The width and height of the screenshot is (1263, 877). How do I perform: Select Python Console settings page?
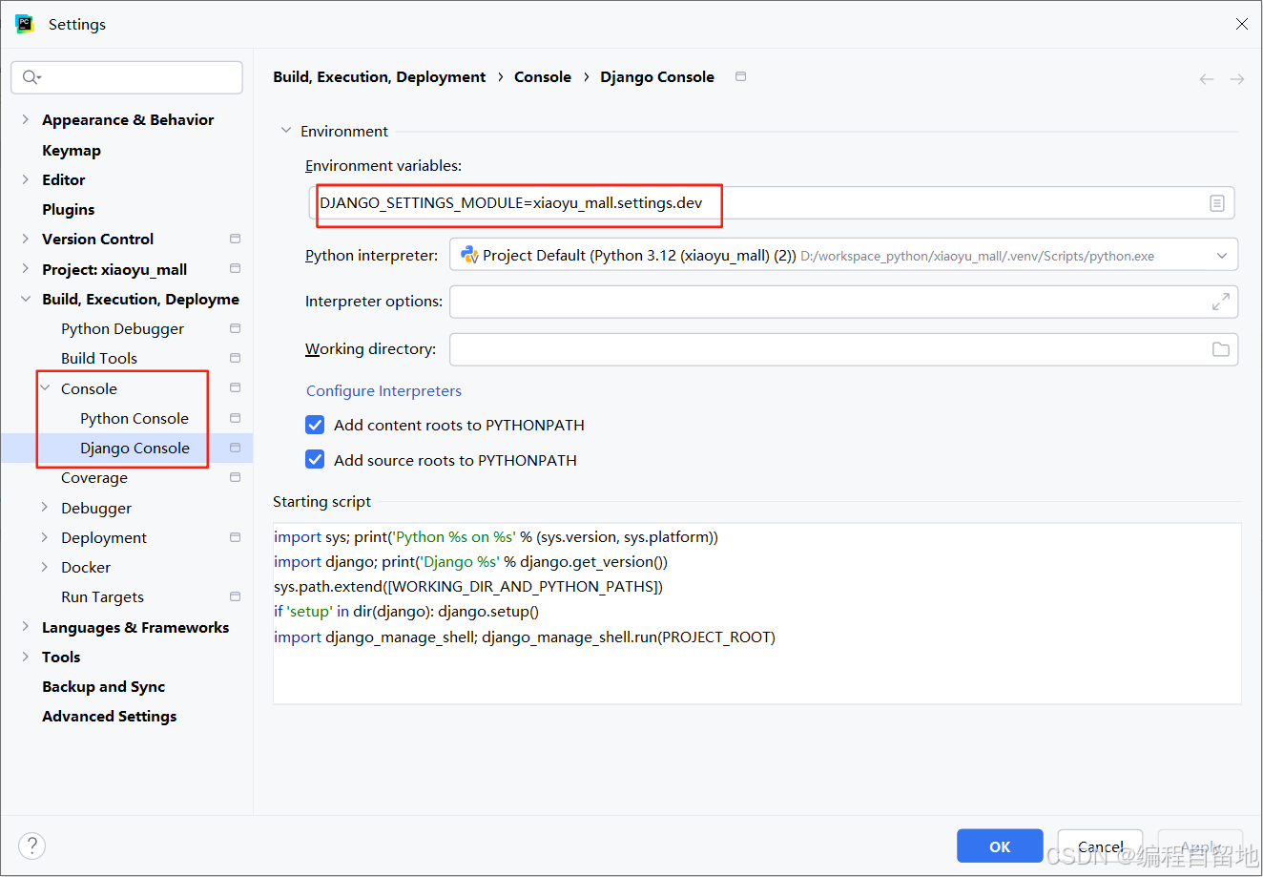135,418
